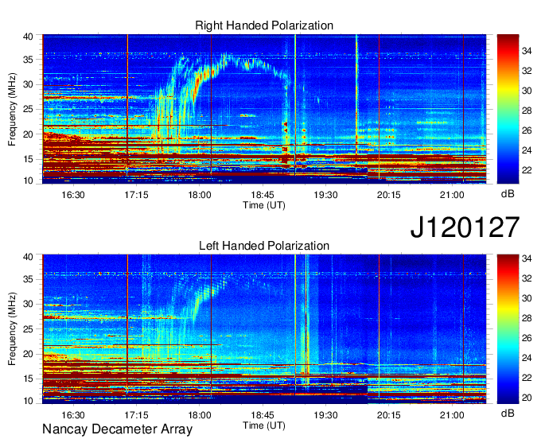Click the 18:45 tick under the left-handed plot
Image resolution: width=541 pixels, height=439 pixels.
[x=263, y=415]
